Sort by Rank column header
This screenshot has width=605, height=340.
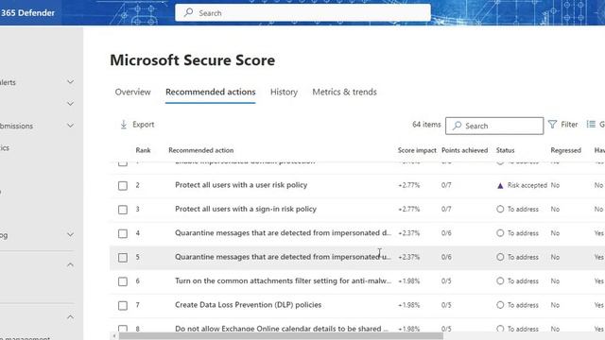[x=143, y=150]
